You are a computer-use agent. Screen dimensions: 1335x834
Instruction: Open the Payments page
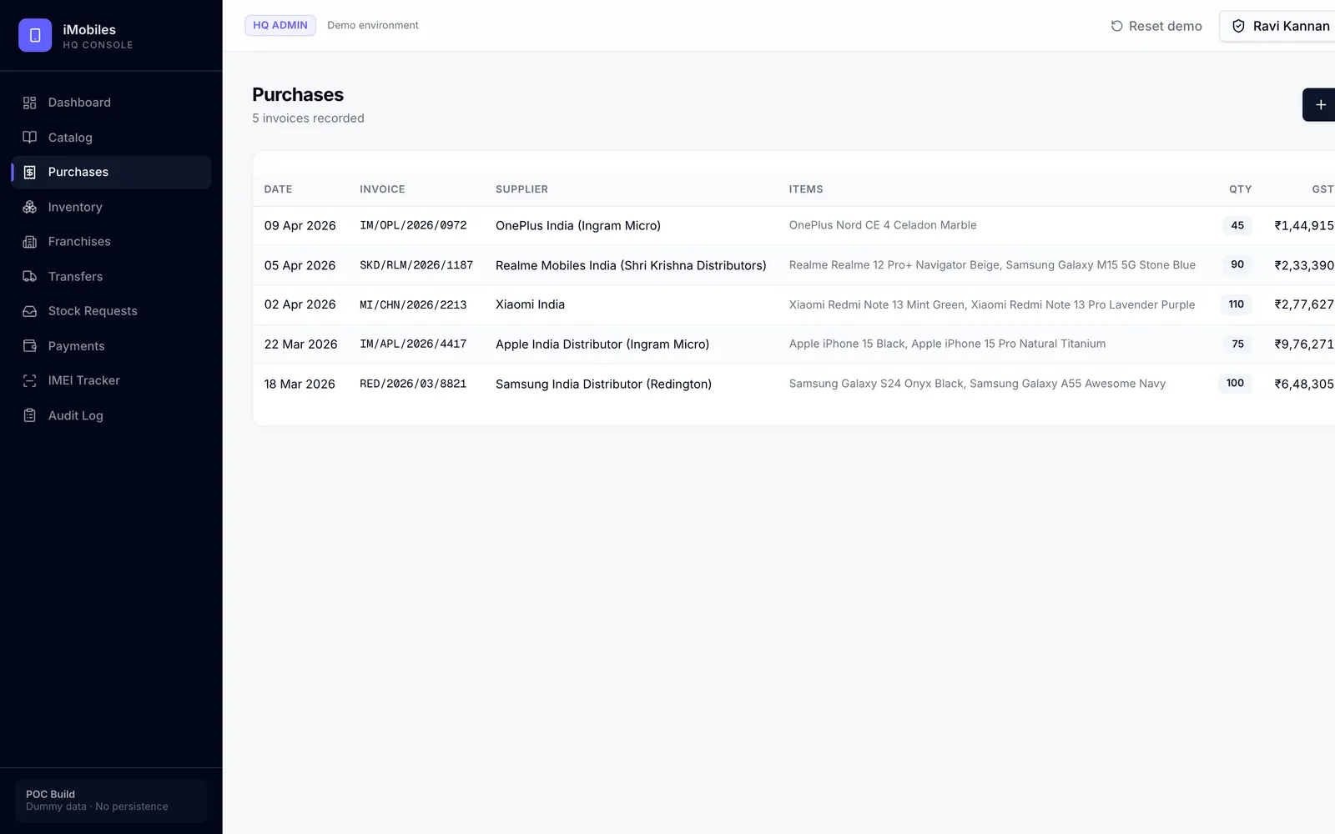[111, 346]
